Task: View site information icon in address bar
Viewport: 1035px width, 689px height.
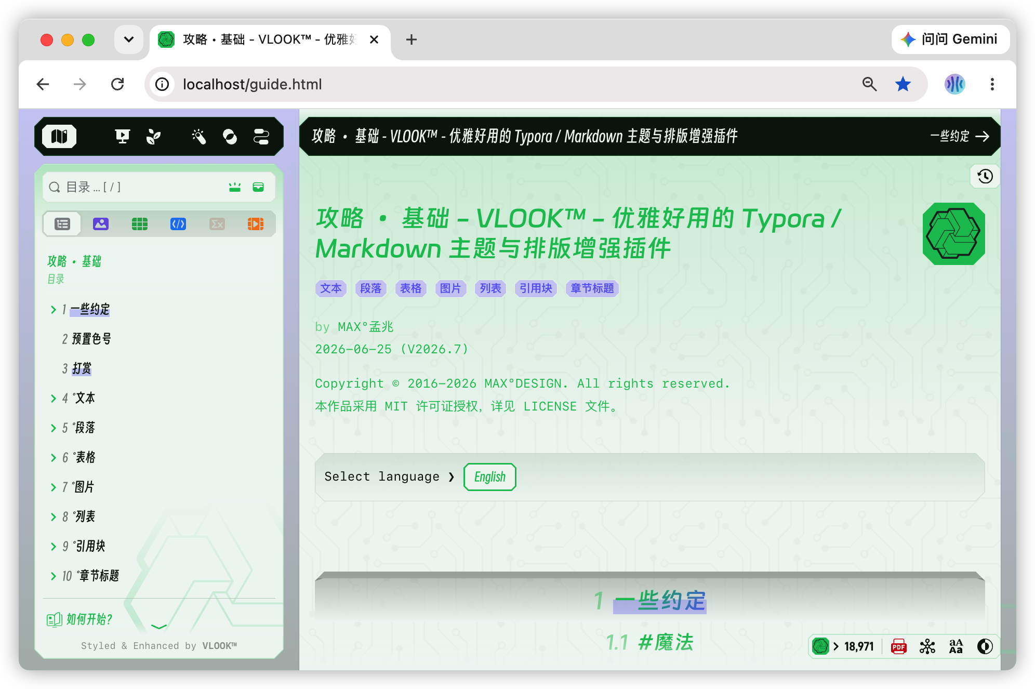Action: pos(162,84)
